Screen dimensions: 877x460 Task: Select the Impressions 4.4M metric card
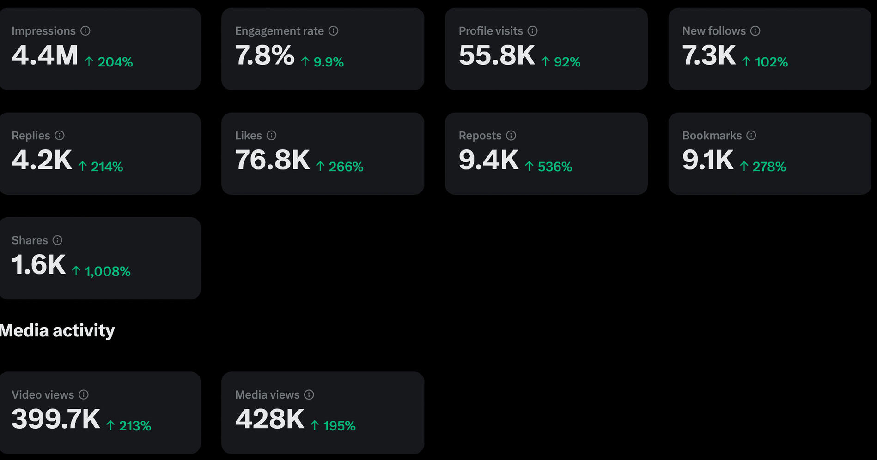[x=100, y=49]
